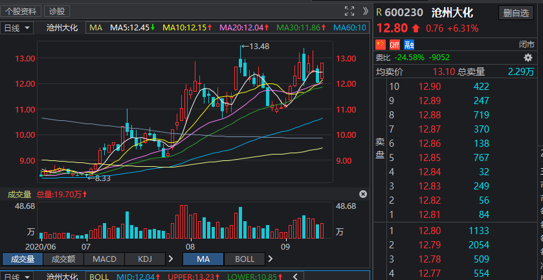Open the 个股资料 tab
Screen dimensions: 543x280
(21, 11)
